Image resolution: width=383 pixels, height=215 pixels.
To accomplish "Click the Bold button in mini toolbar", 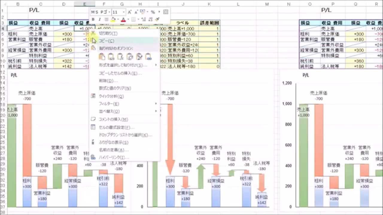I will (93, 19).
